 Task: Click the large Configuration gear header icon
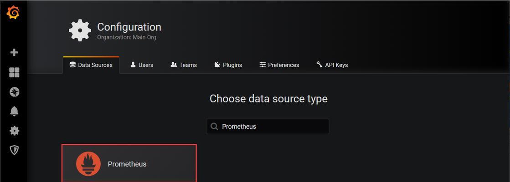(x=80, y=30)
